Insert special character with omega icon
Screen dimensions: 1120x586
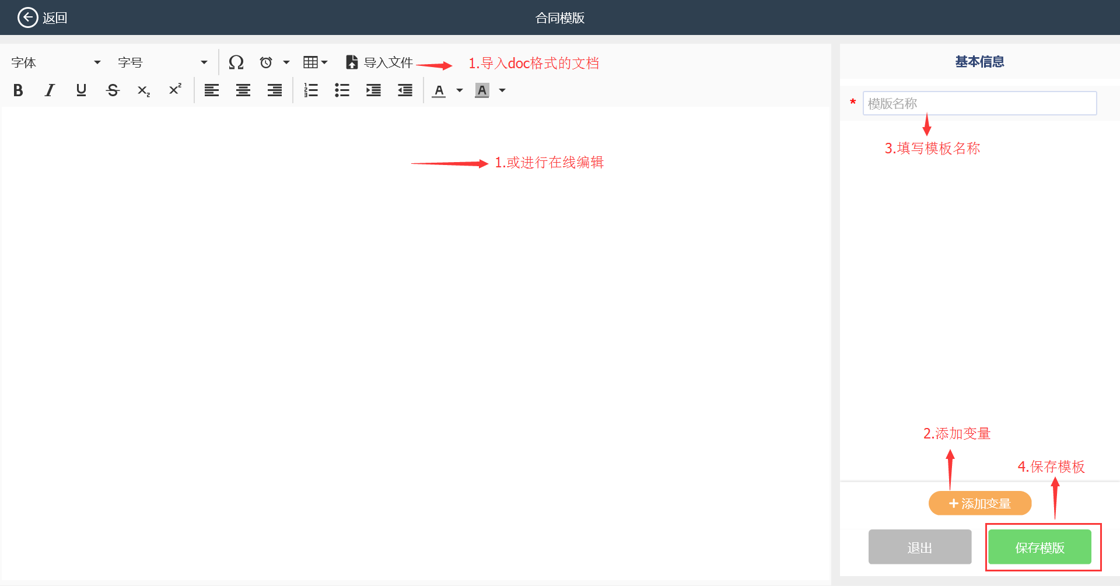pos(236,62)
